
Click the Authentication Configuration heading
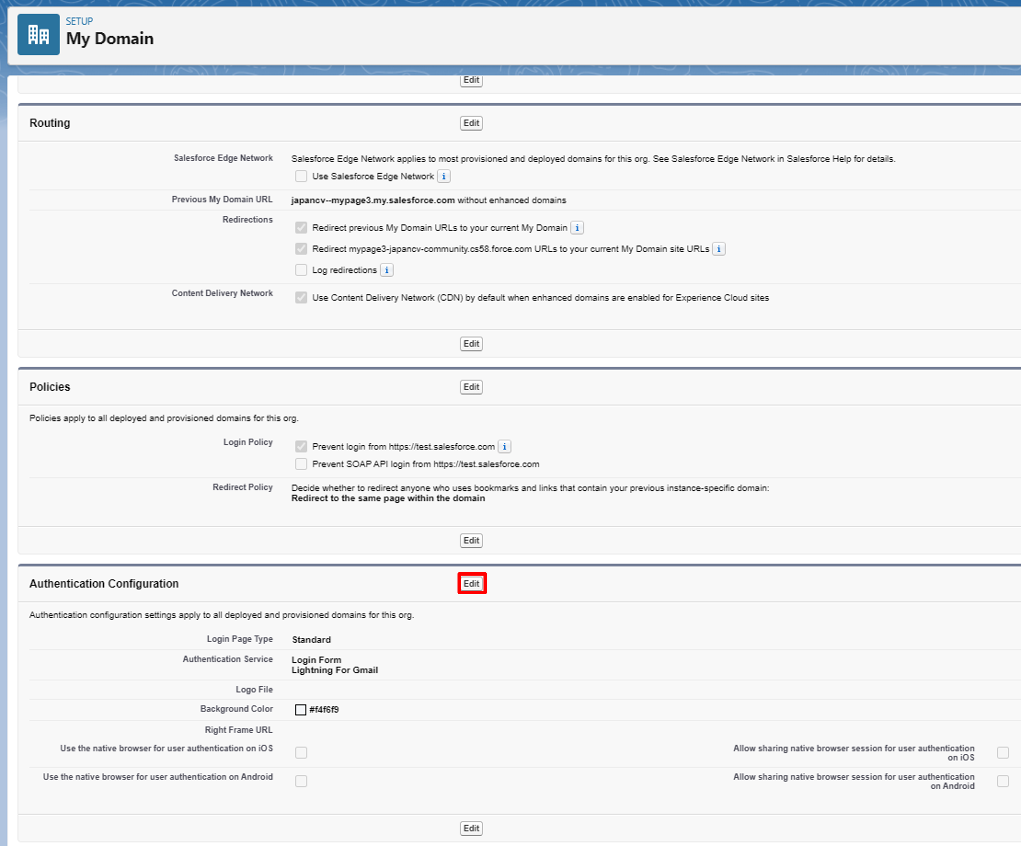point(104,583)
